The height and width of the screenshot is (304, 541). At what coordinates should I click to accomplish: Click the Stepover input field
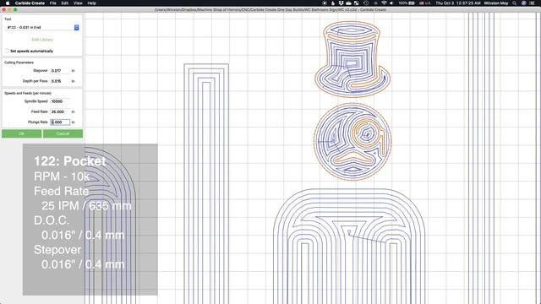(60, 71)
